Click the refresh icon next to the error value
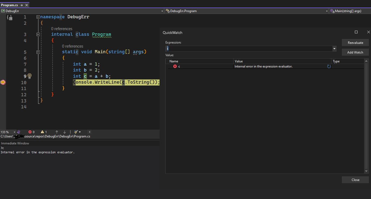Viewport: 371px width, 199px height. click(x=329, y=66)
